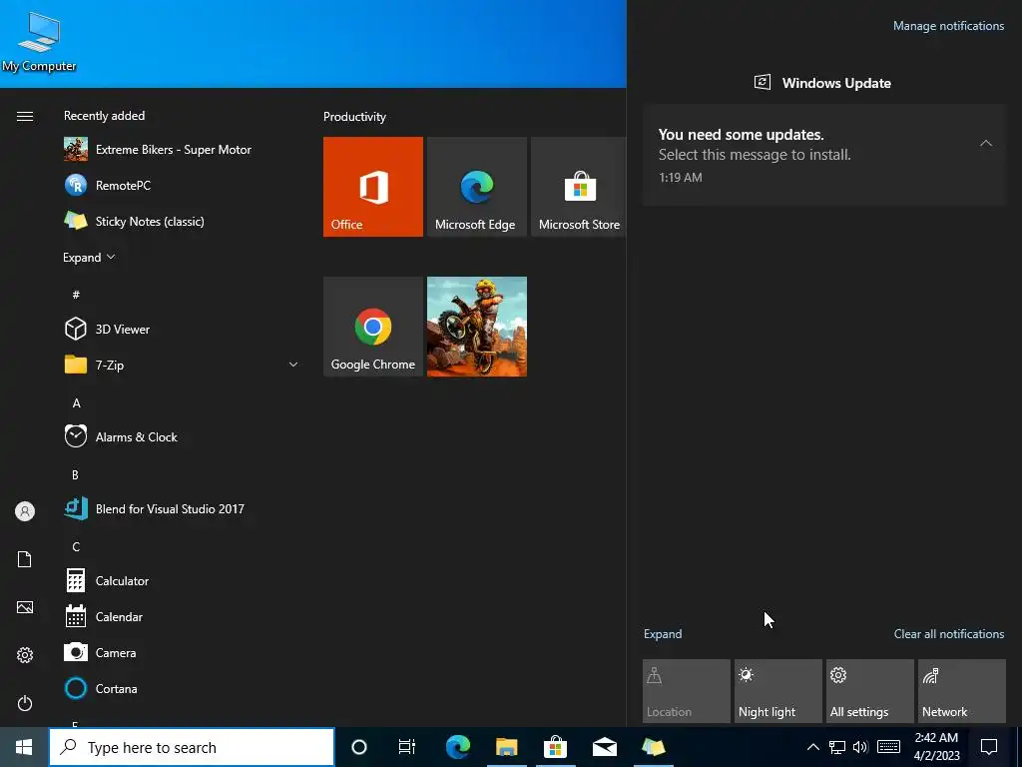This screenshot has width=1022, height=767.
Task: Open Manage notifications link
Action: [948, 26]
